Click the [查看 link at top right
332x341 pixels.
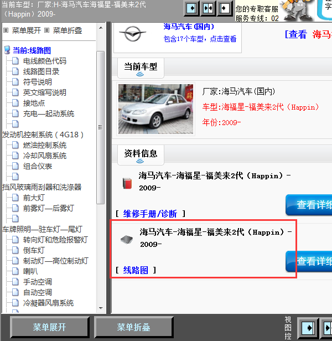(295, 34)
